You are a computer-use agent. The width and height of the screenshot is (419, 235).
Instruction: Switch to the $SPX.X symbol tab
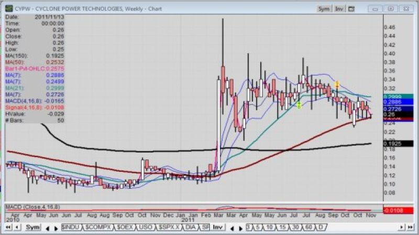point(169,227)
